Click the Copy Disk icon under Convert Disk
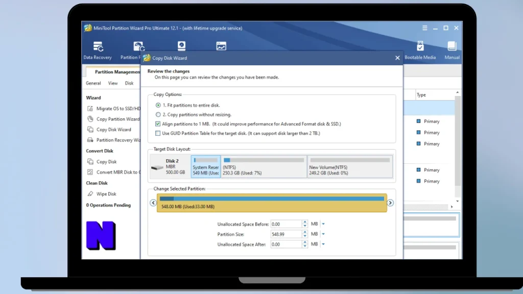Screen dimensions: 523x294 (90, 162)
